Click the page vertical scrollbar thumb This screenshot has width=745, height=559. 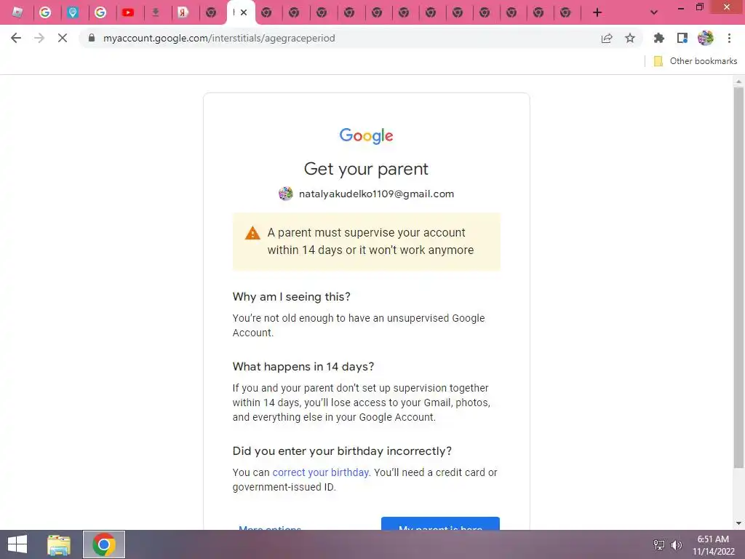click(x=738, y=277)
